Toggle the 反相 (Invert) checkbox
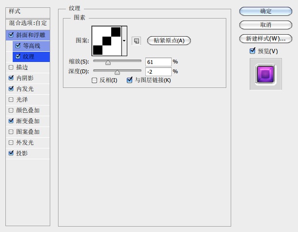This screenshot has width=298, height=232. click(x=95, y=80)
